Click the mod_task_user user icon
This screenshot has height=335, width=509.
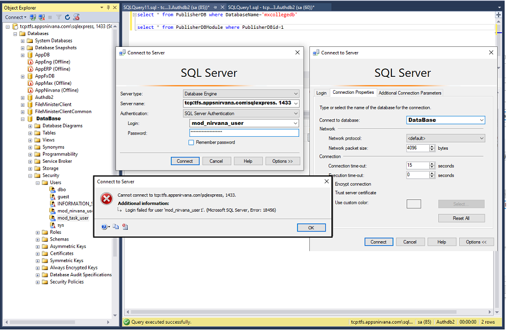53,218
